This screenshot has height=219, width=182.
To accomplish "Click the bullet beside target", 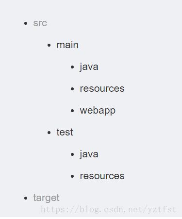I will [26, 198].
